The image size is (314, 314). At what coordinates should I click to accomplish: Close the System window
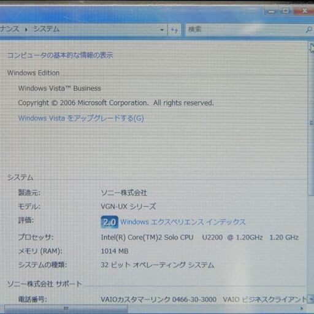[304, 10]
